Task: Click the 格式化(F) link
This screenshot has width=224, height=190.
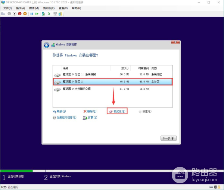Action: [117, 112]
